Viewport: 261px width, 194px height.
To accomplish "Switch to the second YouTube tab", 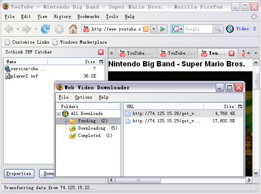I will coord(176,53).
